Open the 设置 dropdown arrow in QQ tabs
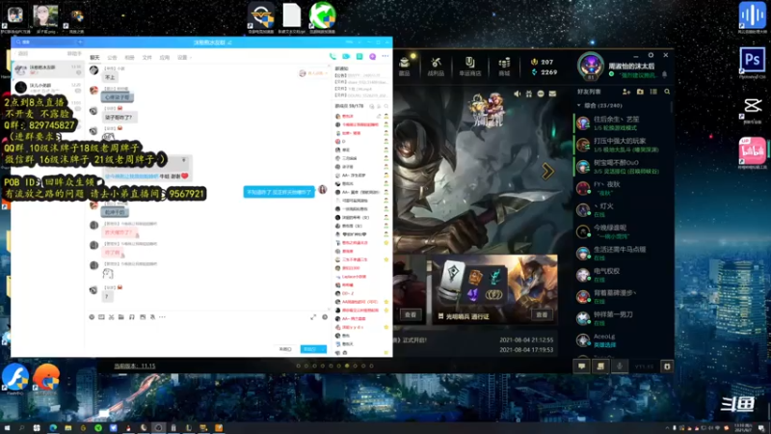The image size is (771, 434). pyautogui.click(x=191, y=58)
